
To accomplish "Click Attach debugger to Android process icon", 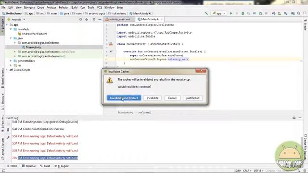I will click(261, 13).
